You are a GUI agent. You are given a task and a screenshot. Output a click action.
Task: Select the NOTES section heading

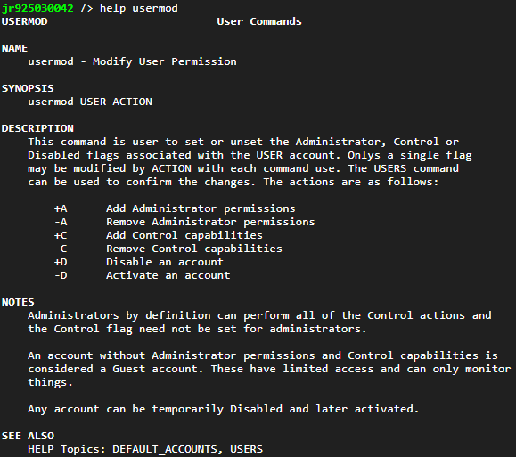[x=18, y=302]
